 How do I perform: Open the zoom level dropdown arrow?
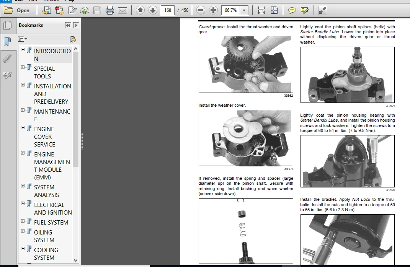pyautogui.click(x=244, y=10)
